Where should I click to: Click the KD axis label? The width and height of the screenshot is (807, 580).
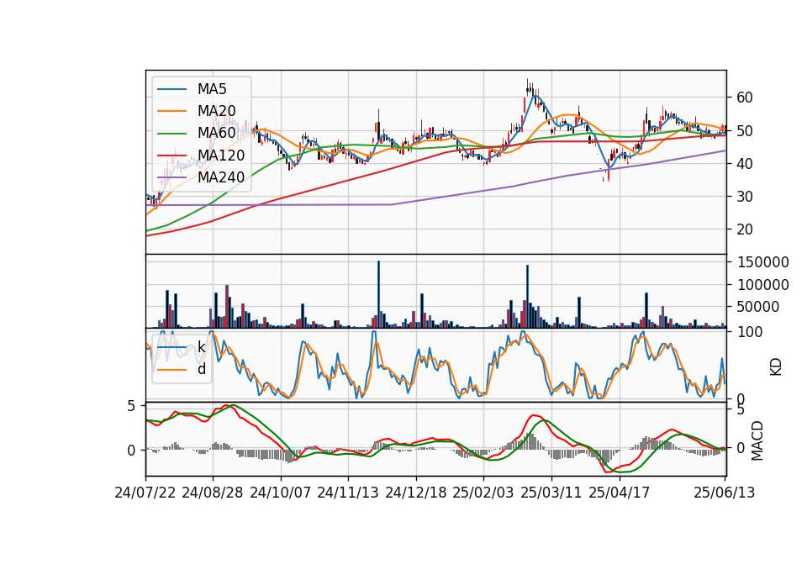[776, 367]
